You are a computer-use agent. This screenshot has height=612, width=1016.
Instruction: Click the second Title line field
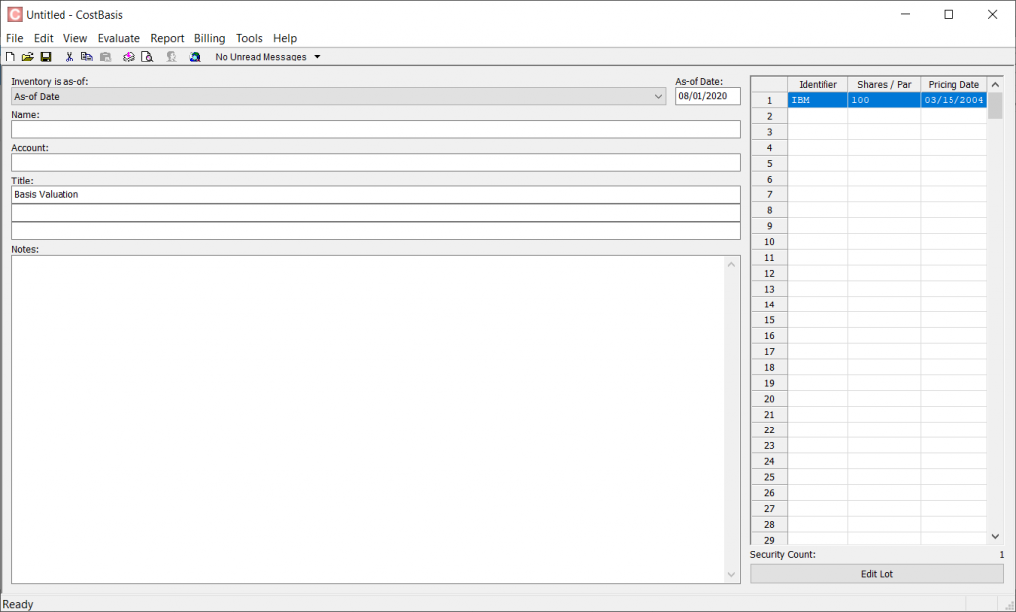point(376,213)
